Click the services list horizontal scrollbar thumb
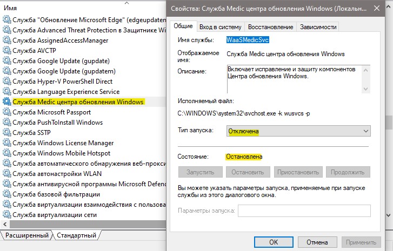The width and height of the screenshot is (393, 251). (x=88, y=224)
